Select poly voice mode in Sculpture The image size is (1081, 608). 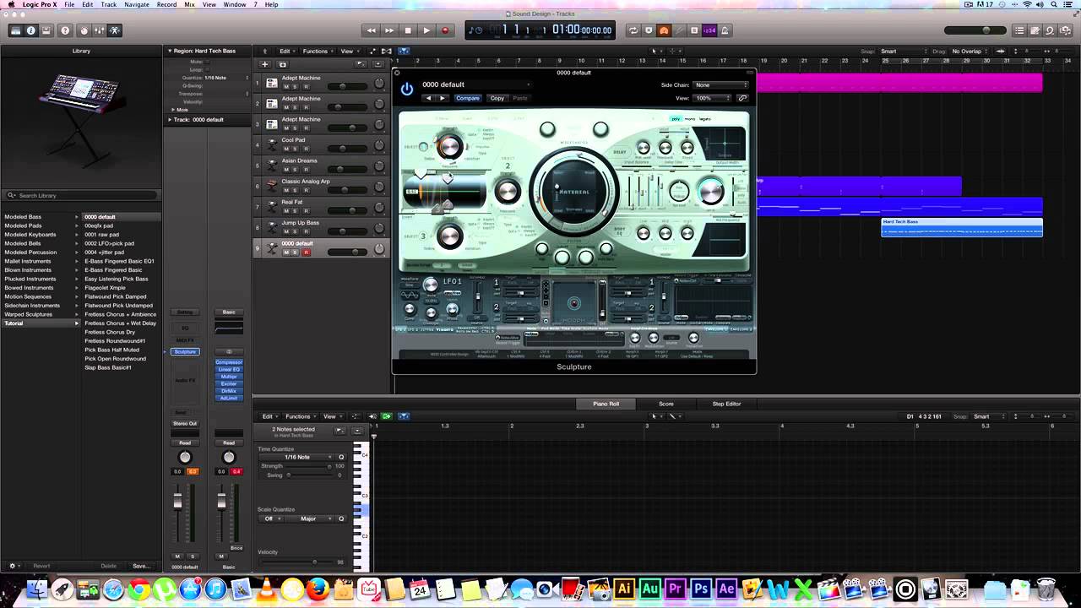coord(676,119)
